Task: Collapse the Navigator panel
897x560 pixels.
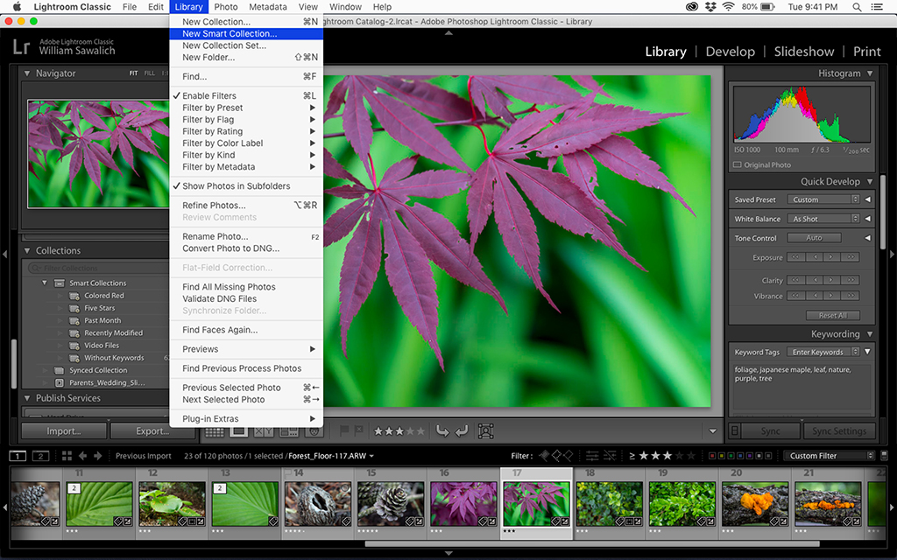Action: coord(27,73)
